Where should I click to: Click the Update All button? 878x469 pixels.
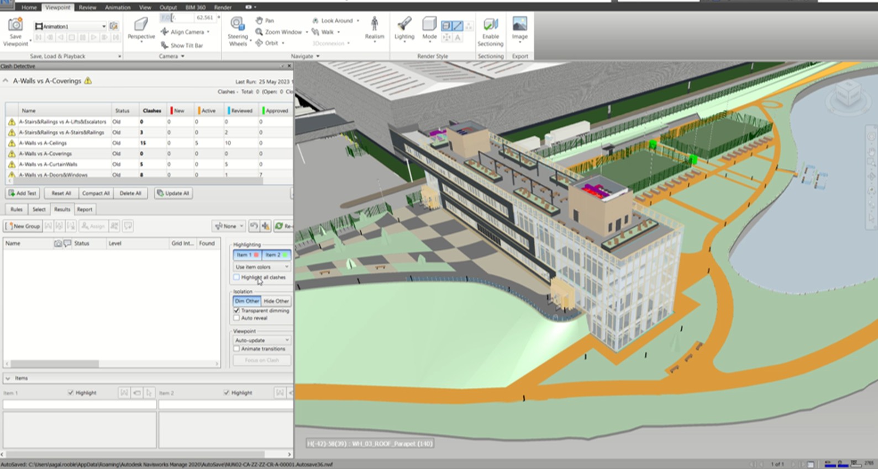point(174,193)
